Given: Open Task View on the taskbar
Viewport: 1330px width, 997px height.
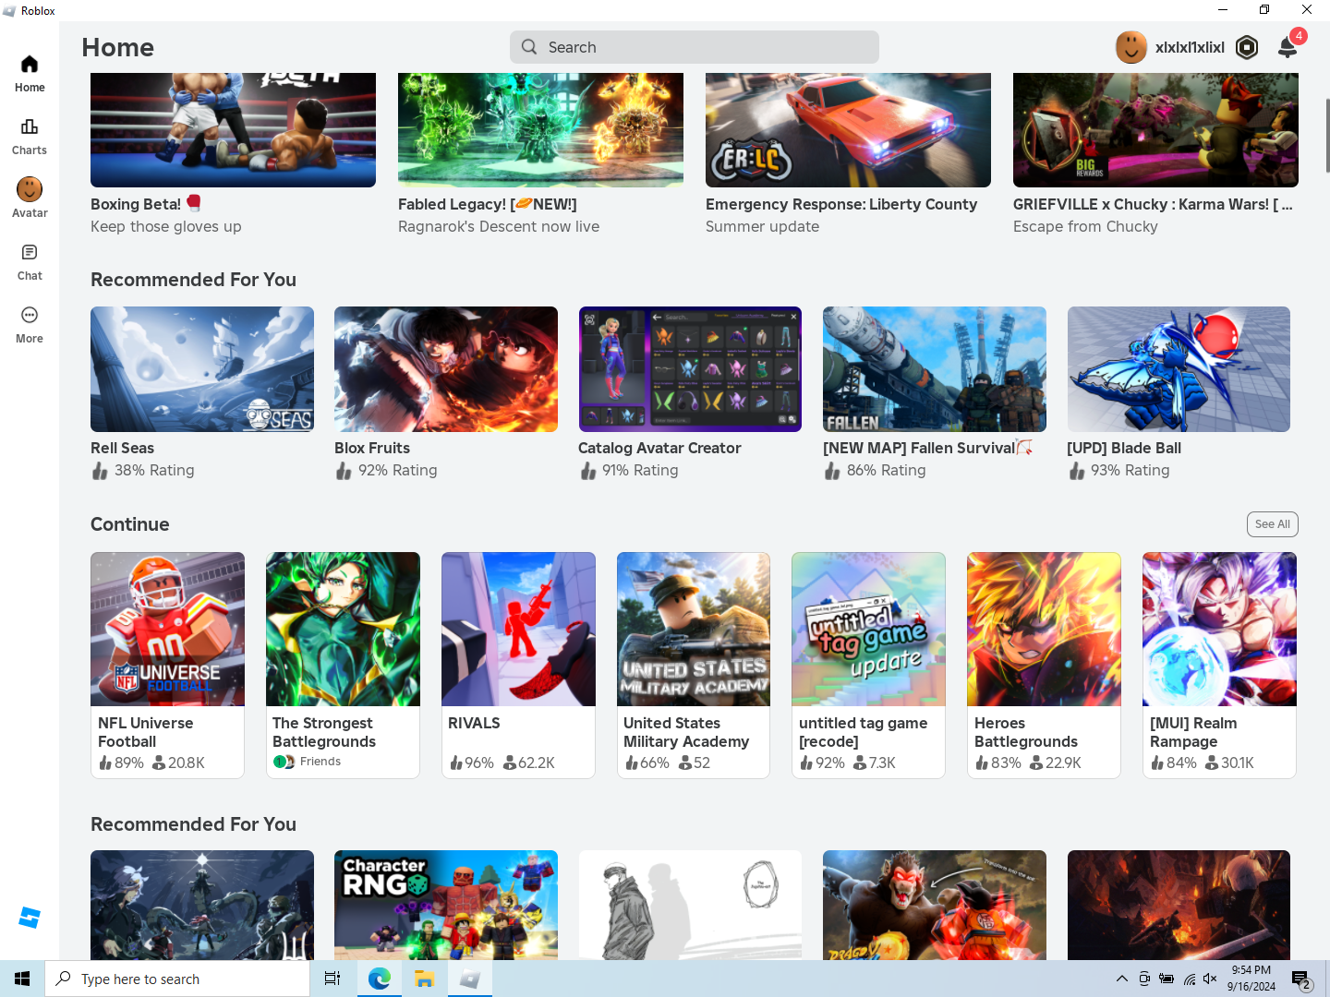Looking at the screenshot, I should pyautogui.click(x=332, y=979).
